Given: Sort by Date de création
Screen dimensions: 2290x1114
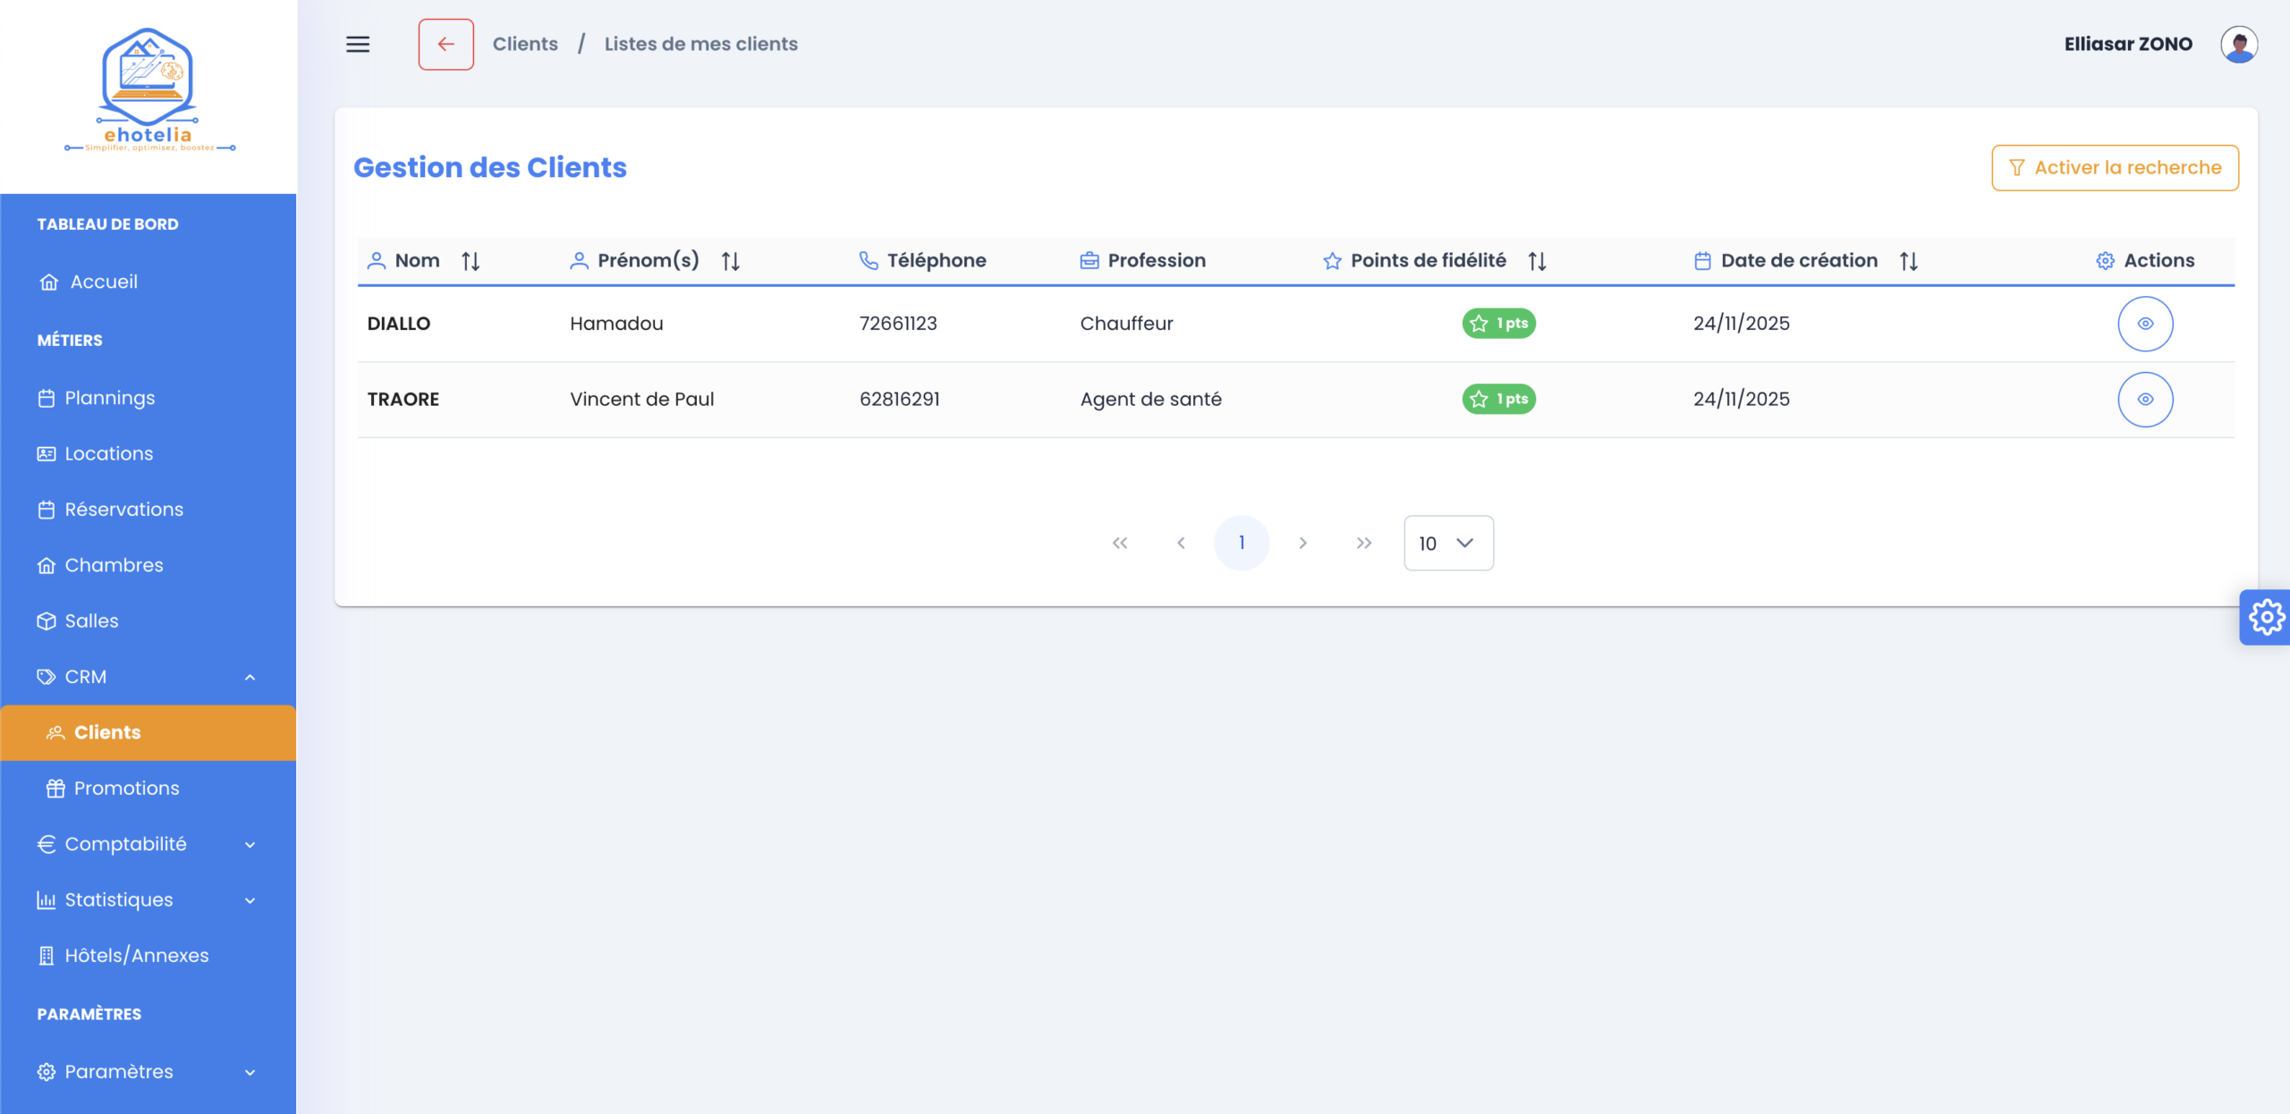Looking at the screenshot, I should 1908,261.
